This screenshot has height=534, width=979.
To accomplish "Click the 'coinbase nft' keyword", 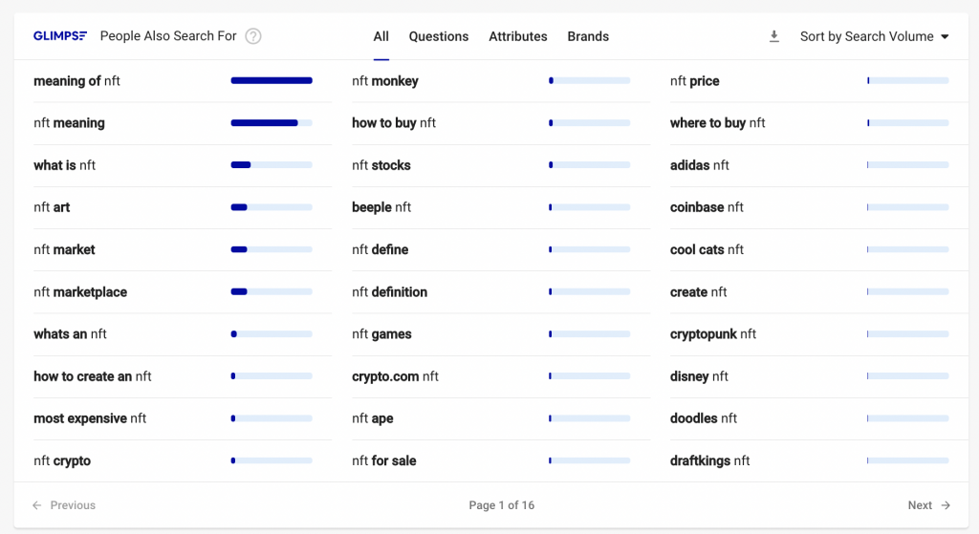I will click(x=707, y=207).
